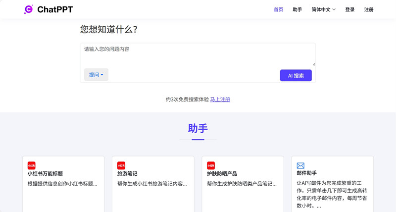Click description 帮你生成小红书旅游笔记内容...

click(152, 184)
